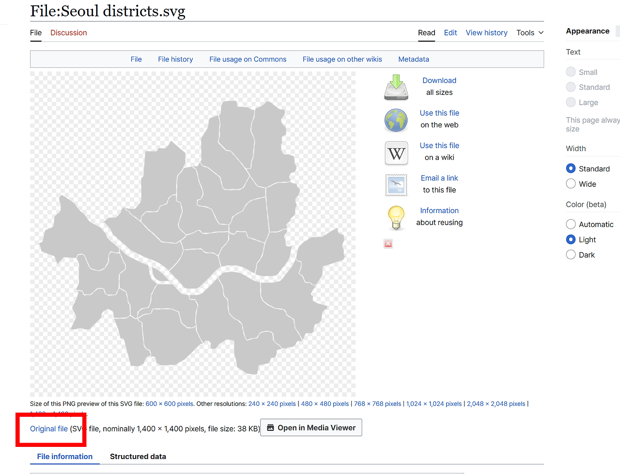Jump to File history section
Viewport: 620px width, 474px height.
tap(175, 59)
